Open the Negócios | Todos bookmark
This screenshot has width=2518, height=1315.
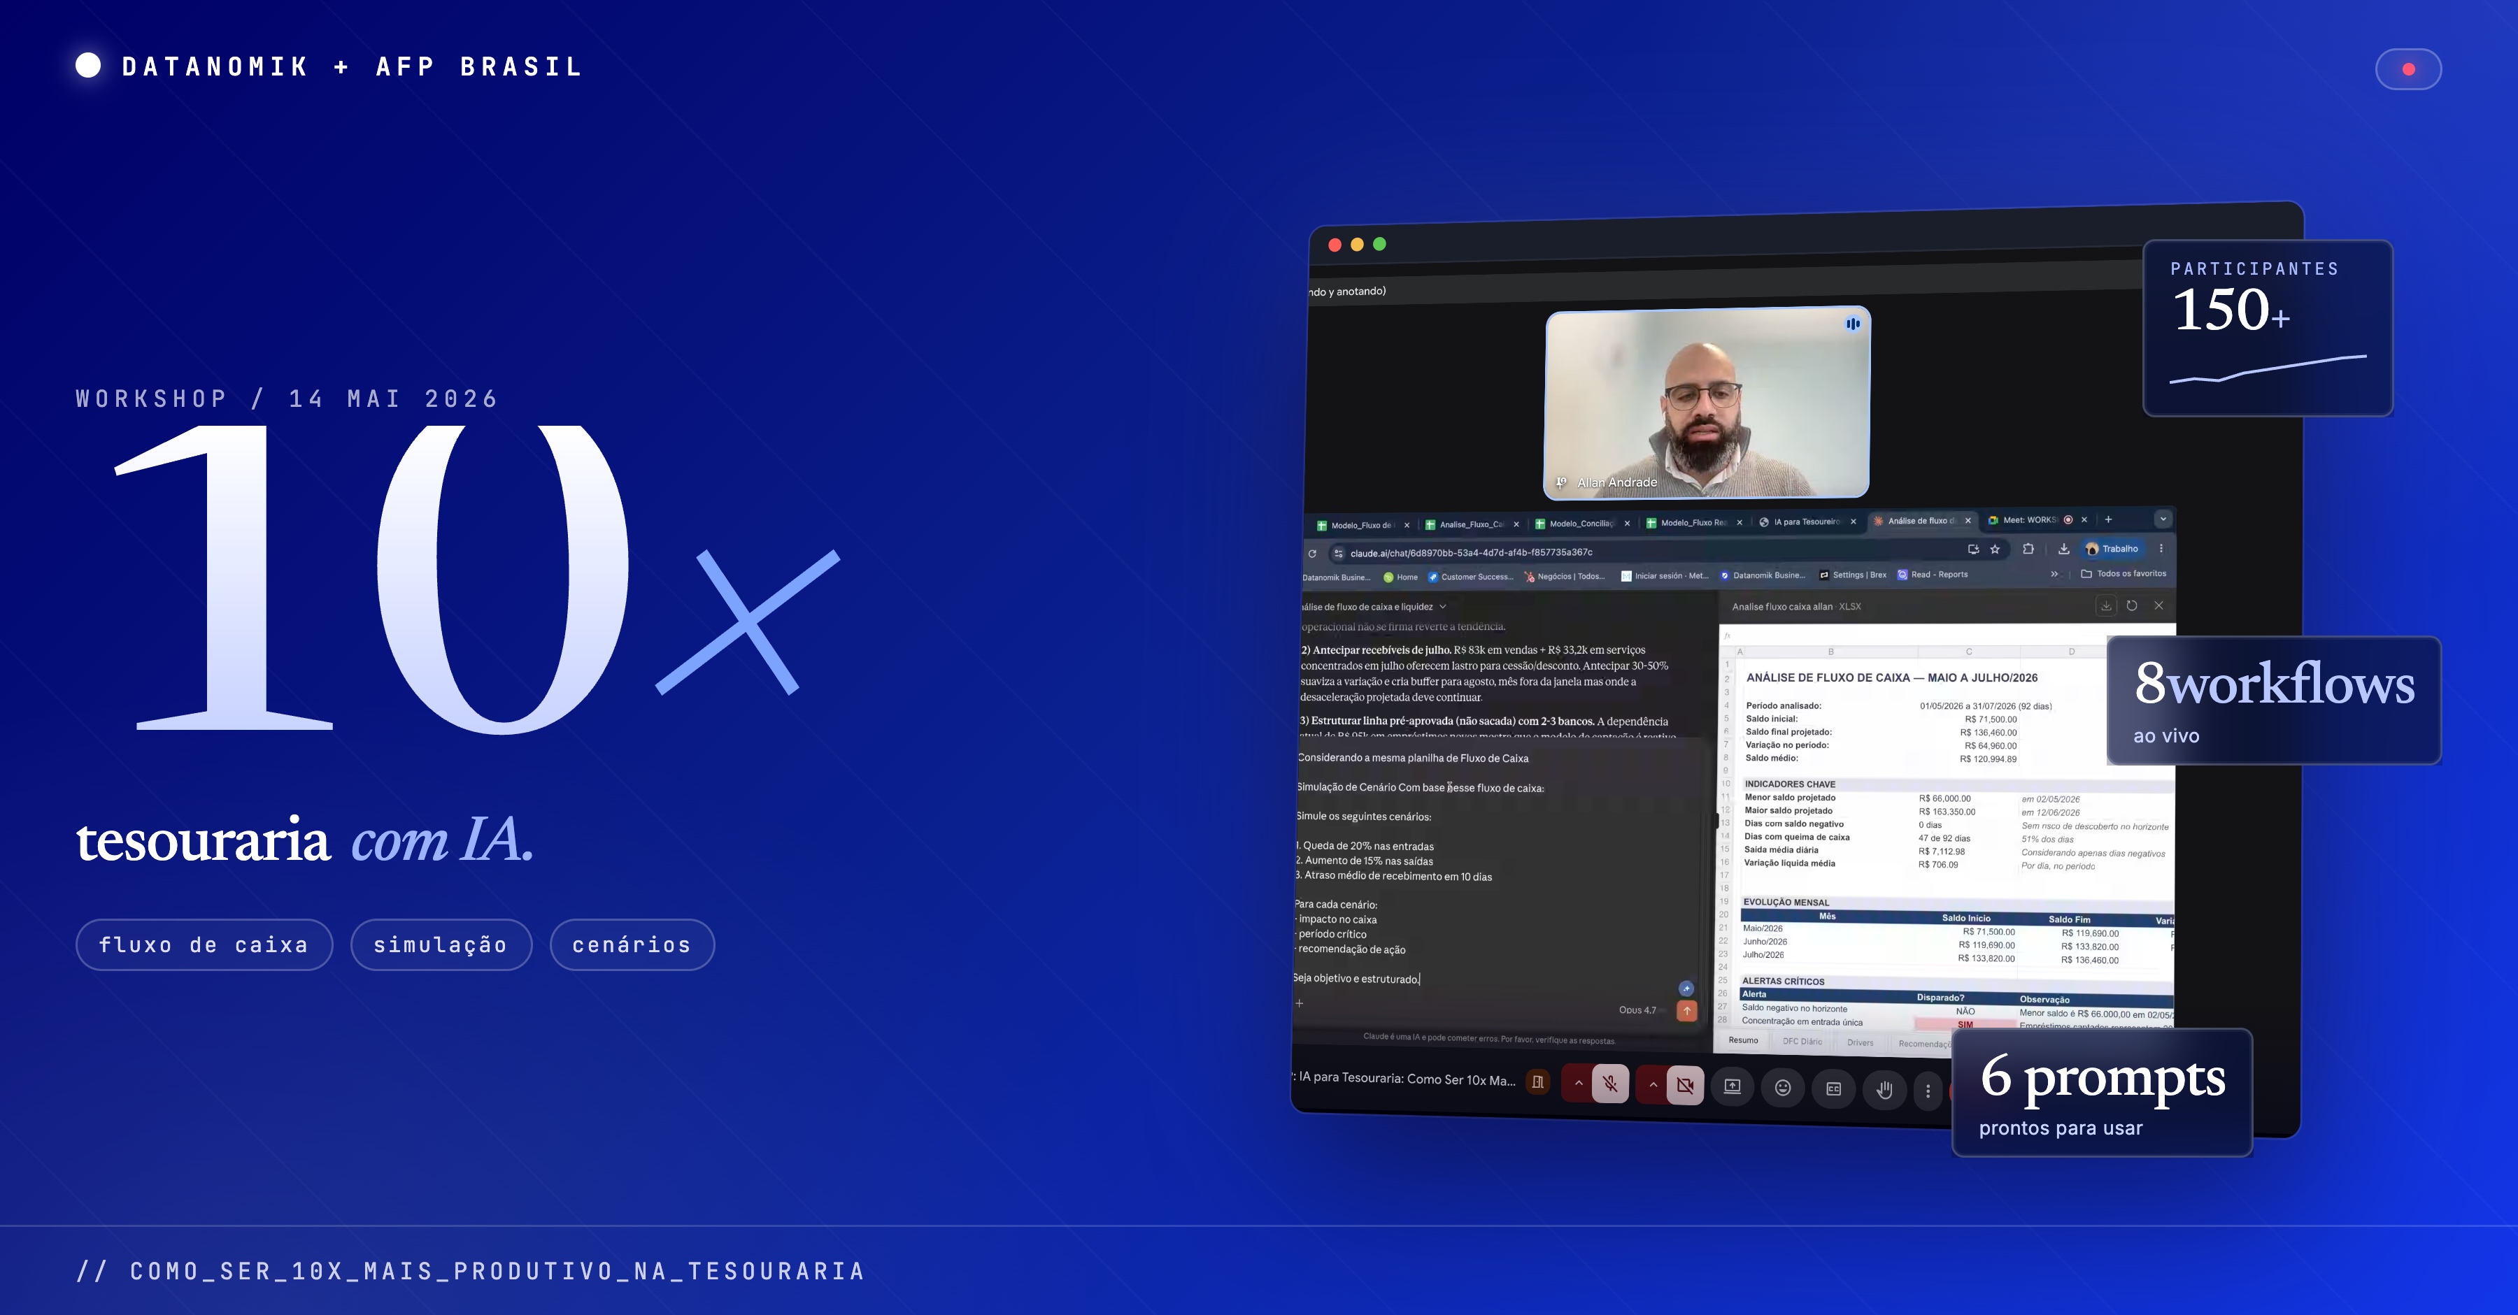[x=1565, y=577]
